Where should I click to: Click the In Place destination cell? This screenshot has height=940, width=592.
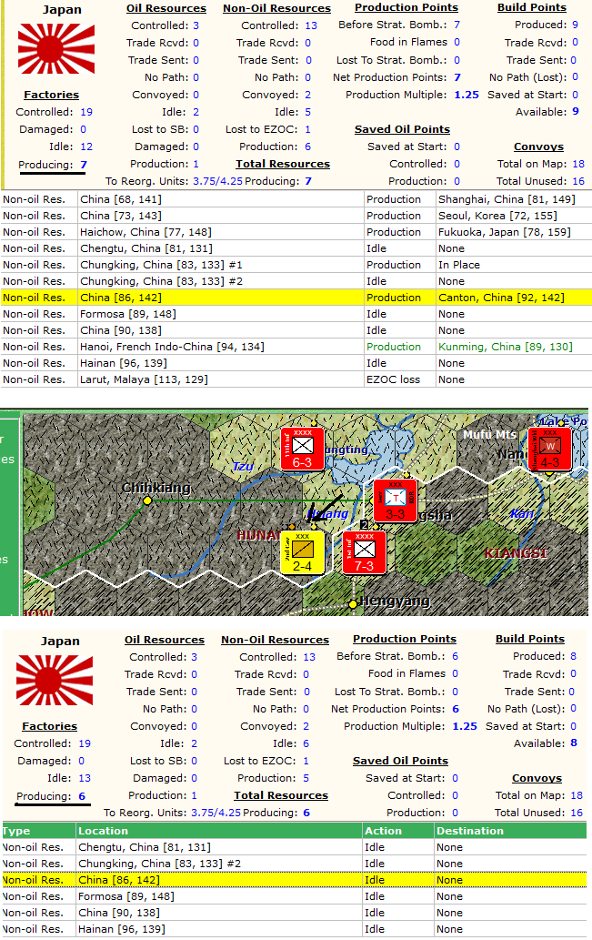(514, 265)
